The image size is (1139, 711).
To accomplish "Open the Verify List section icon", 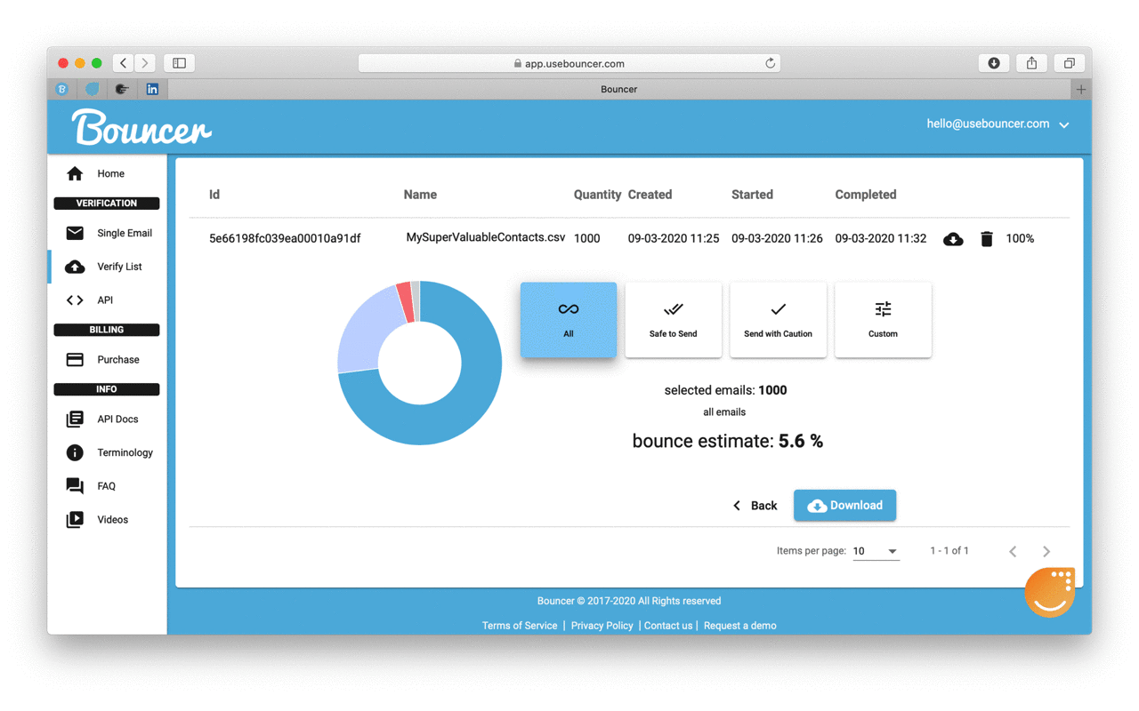I will point(75,266).
